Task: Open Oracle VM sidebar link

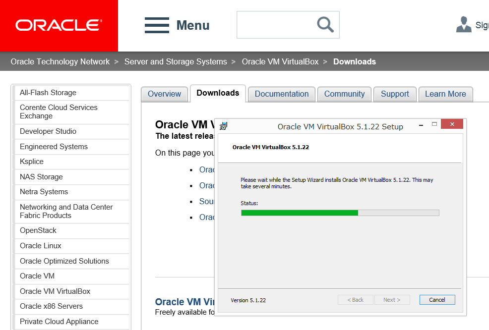Action: [x=71, y=276]
